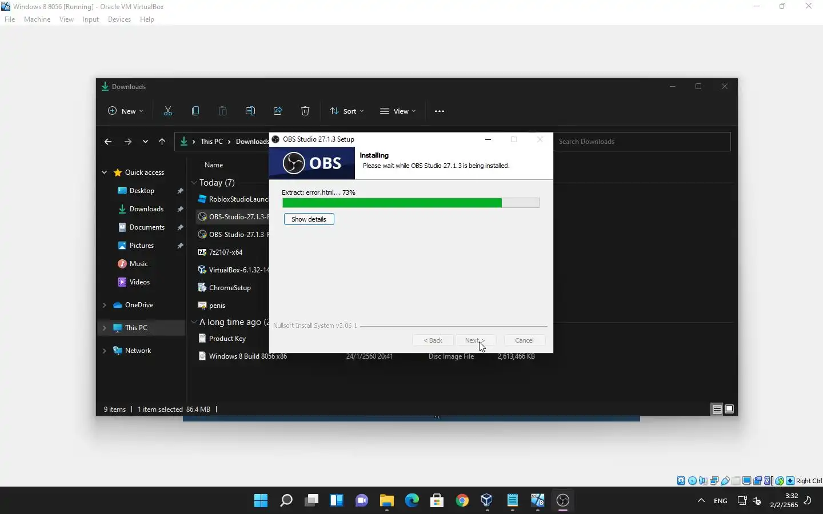Click the Copy icon in Downloads toolbar
This screenshot has width=823, height=514.
tap(195, 111)
